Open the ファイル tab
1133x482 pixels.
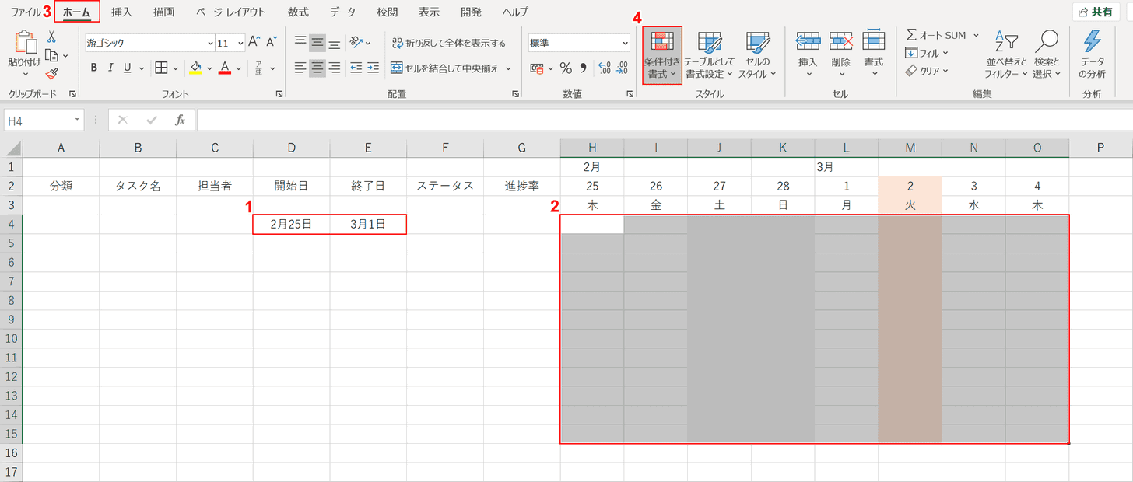[25, 12]
